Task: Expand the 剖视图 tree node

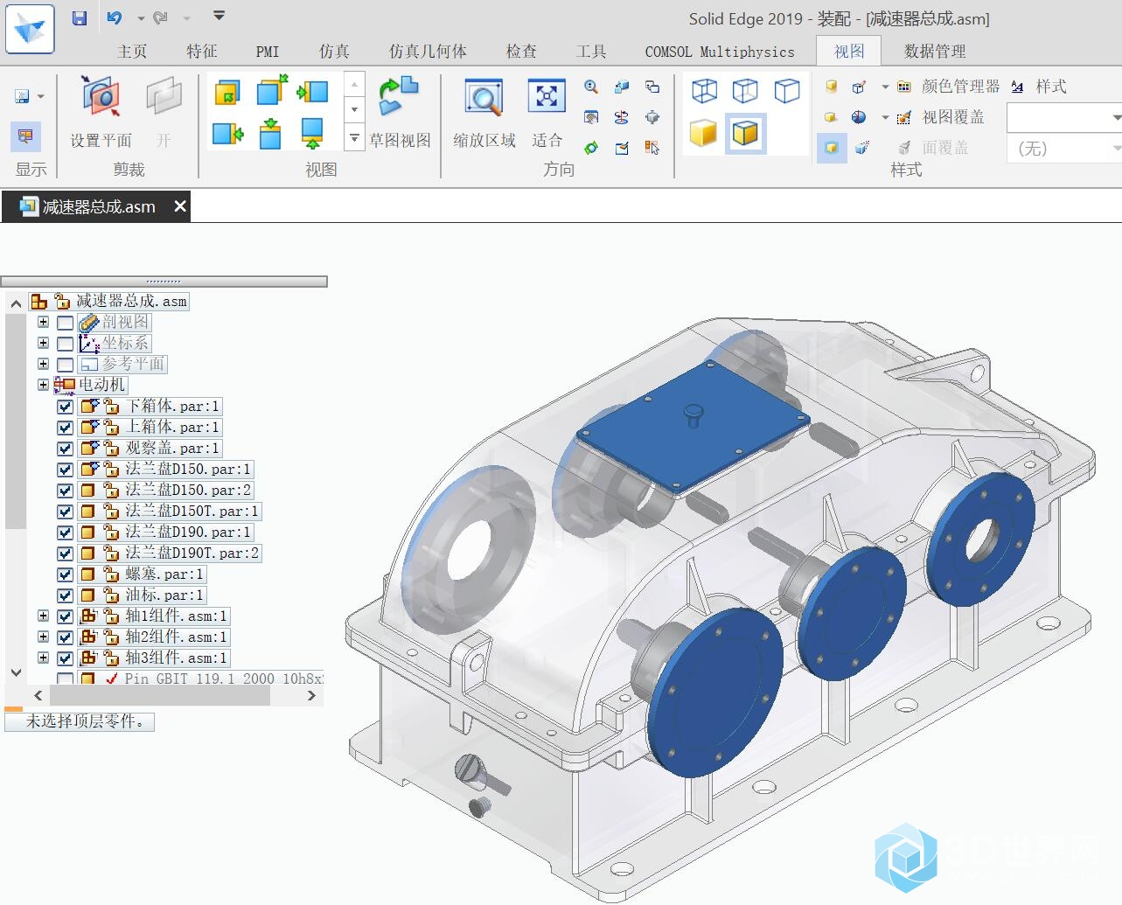Action: point(43,322)
